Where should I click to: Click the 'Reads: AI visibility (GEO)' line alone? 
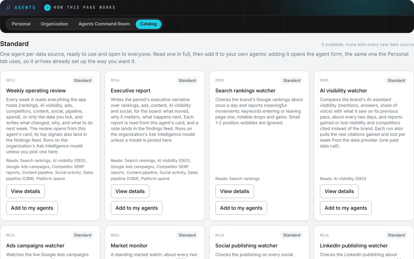pyautogui.click(x=343, y=179)
